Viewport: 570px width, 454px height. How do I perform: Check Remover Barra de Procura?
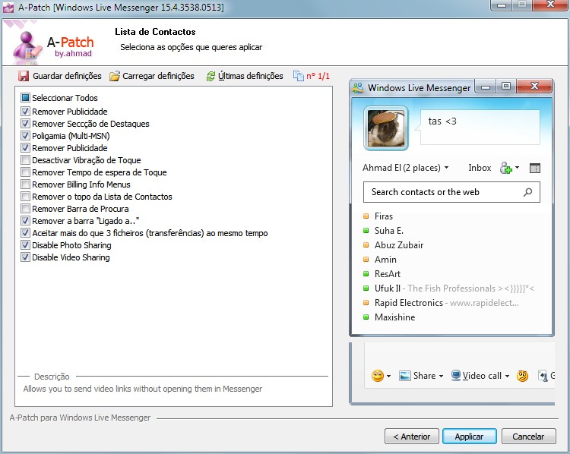pos(25,209)
